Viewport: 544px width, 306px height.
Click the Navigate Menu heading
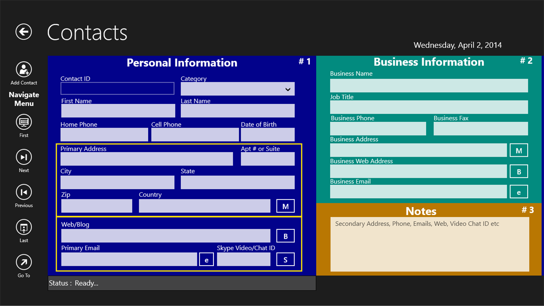pos(24,99)
